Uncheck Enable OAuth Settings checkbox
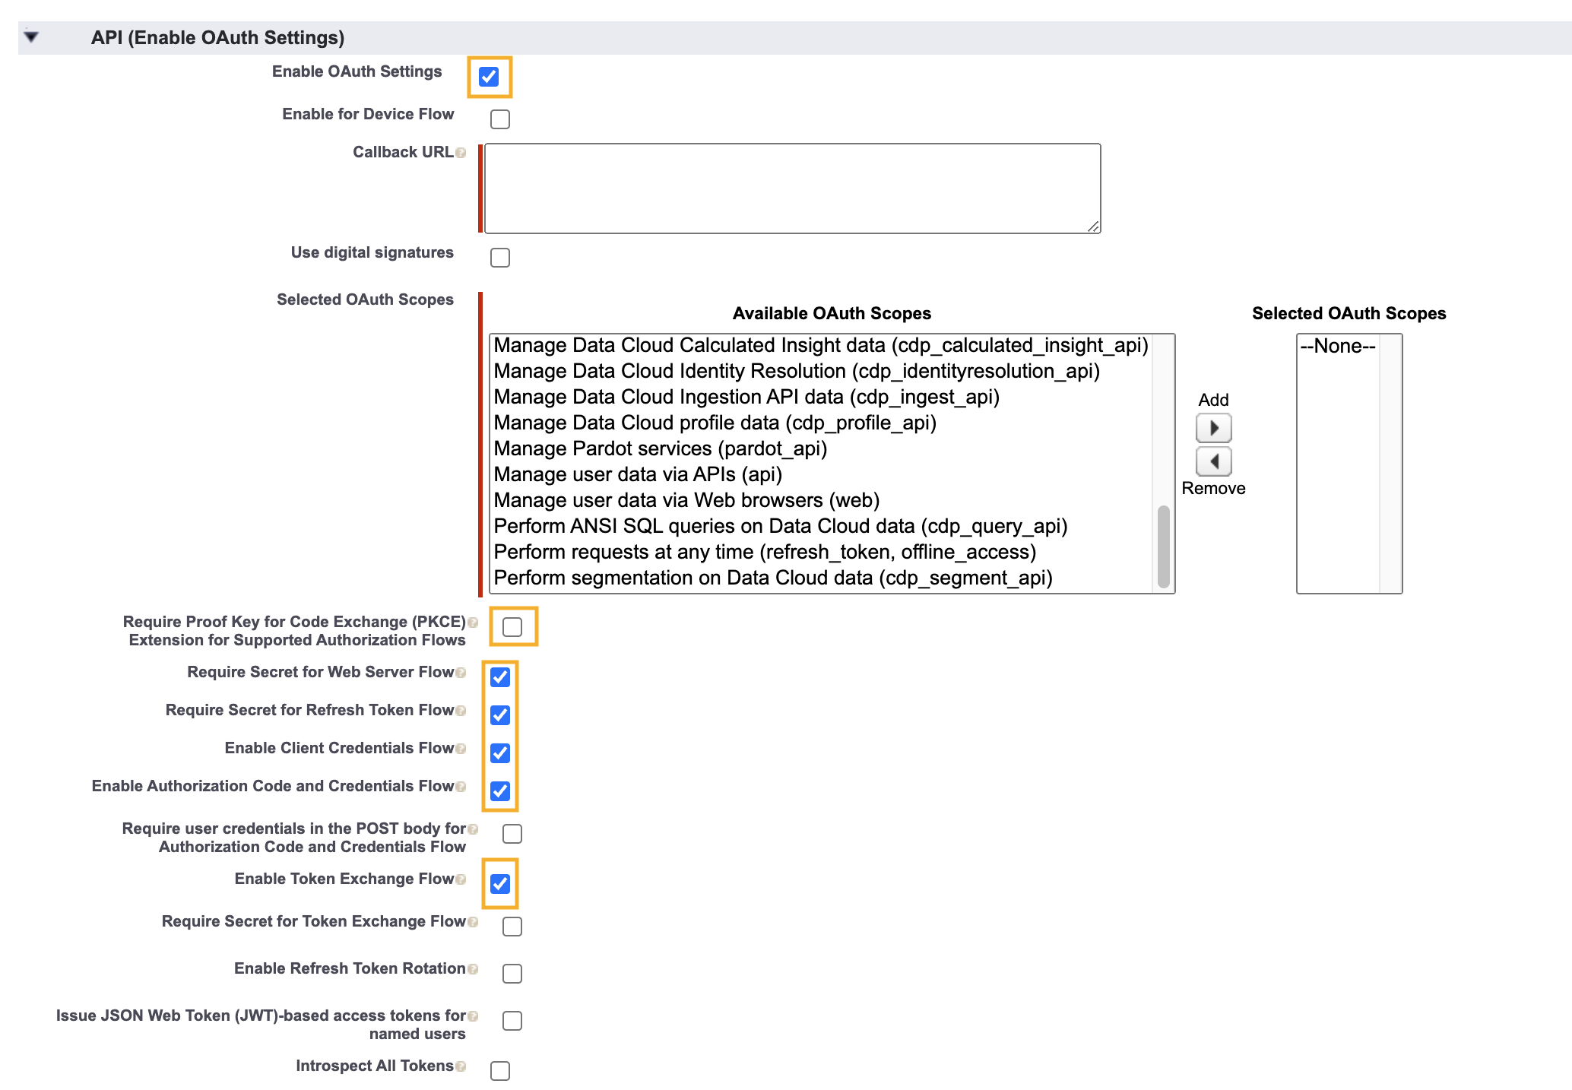 [x=489, y=77]
